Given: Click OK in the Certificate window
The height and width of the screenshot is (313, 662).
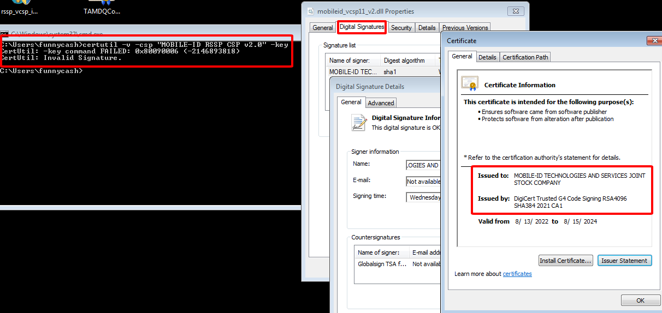Looking at the screenshot, I should tap(640, 300).
